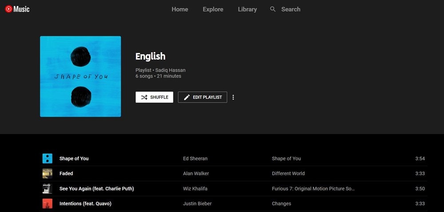
Task: Open Sadiq Hassan's profile link
Action: click(x=170, y=70)
